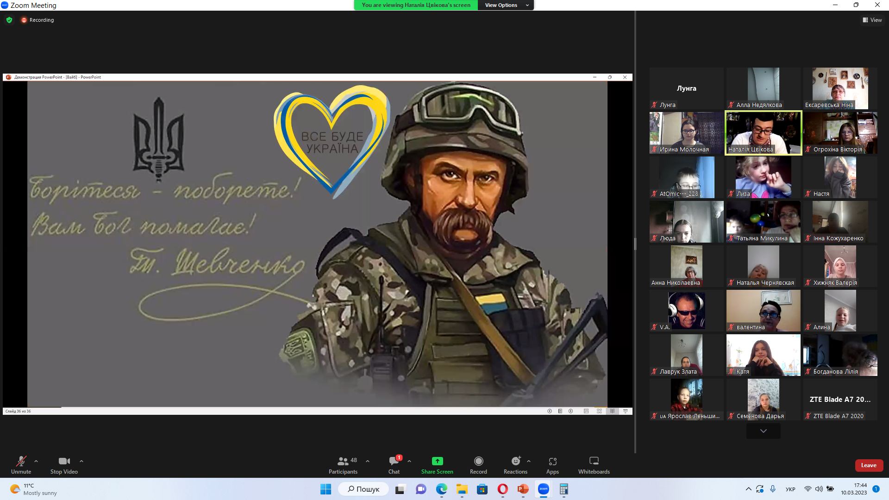Switch to Normal view in PowerPoint
The image size is (889, 500).
tap(586, 411)
